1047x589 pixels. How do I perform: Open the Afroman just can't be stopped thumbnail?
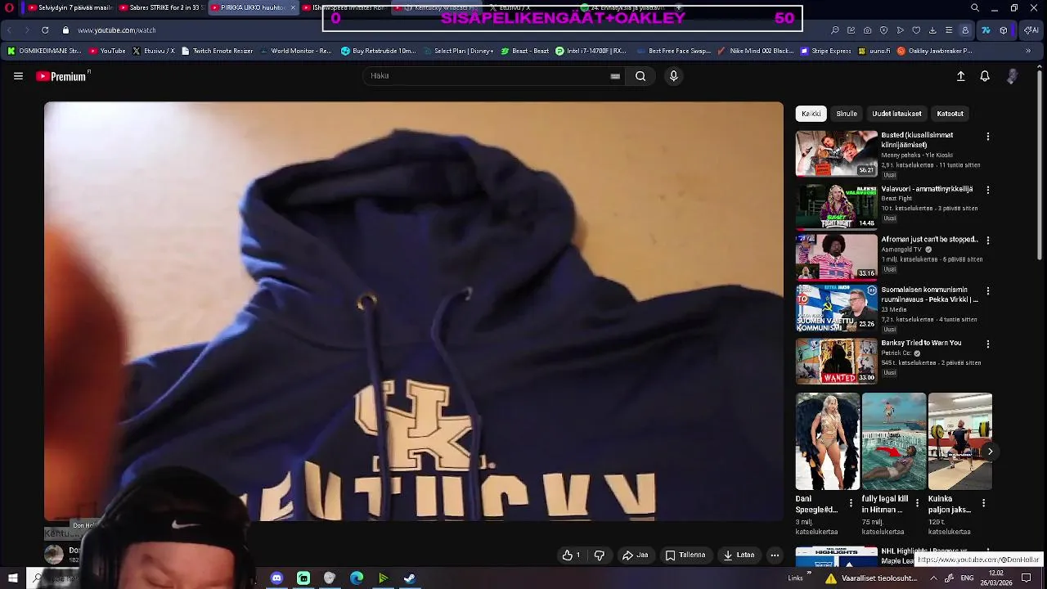click(836, 257)
